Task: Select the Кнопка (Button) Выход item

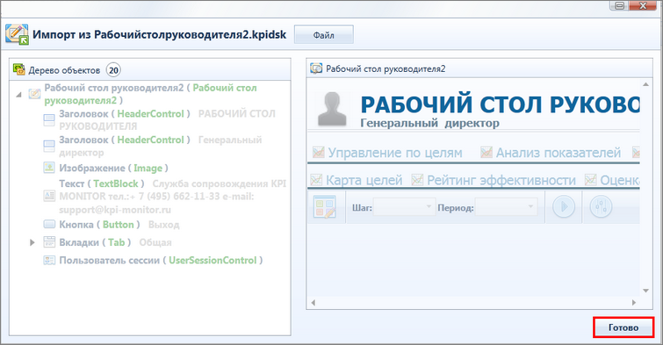Action: [x=119, y=225]
